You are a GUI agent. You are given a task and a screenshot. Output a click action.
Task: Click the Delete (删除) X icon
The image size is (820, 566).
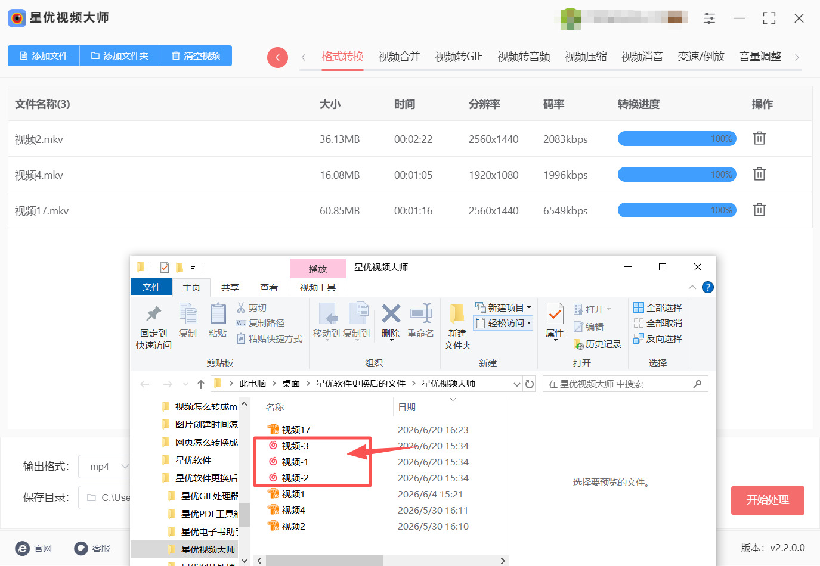point(391,321)
